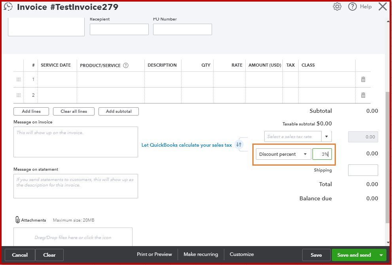This screenshot has width=392, height=265.
Task: Click the Message on statement text area
Action: [x=76, y=186]
